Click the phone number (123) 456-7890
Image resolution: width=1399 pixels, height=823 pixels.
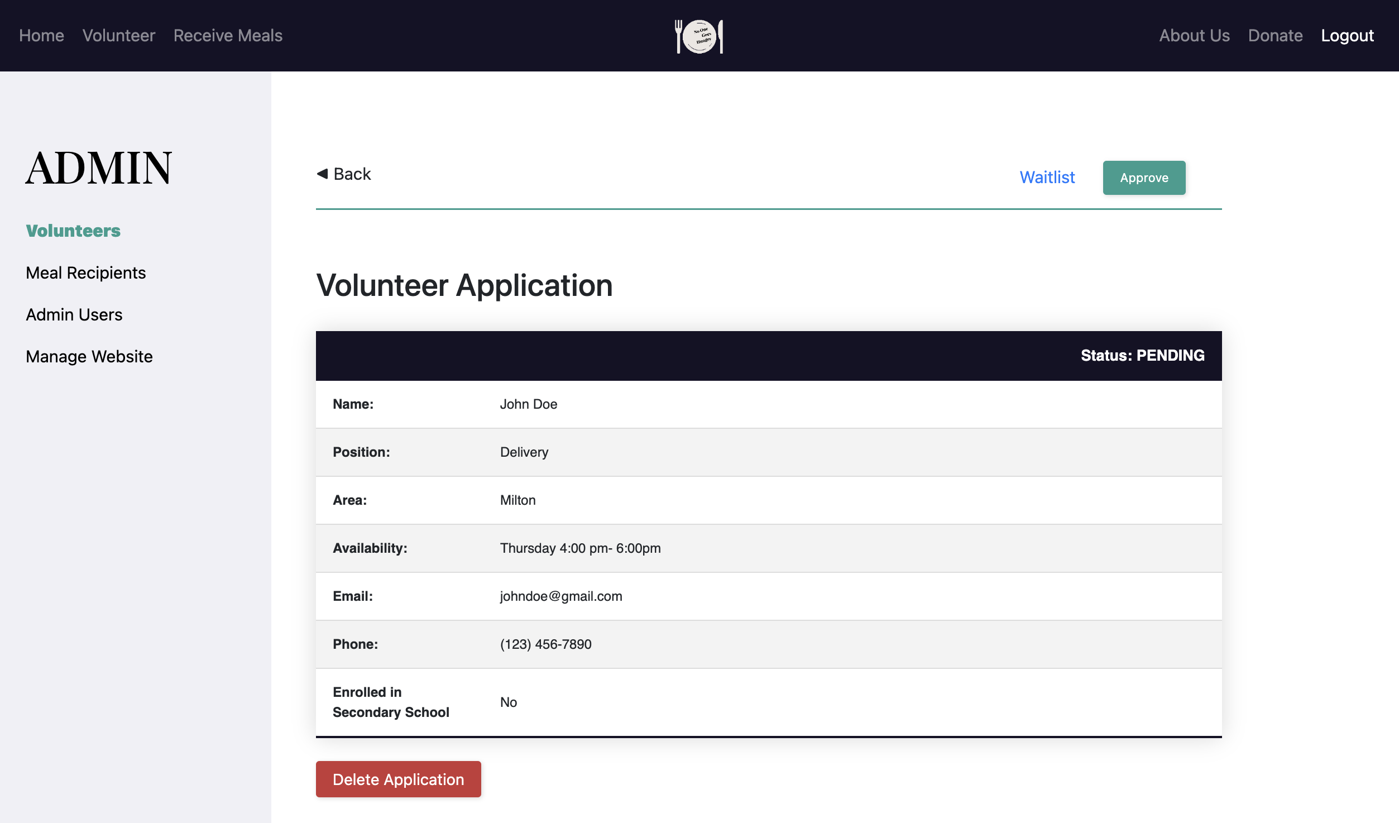545,644
